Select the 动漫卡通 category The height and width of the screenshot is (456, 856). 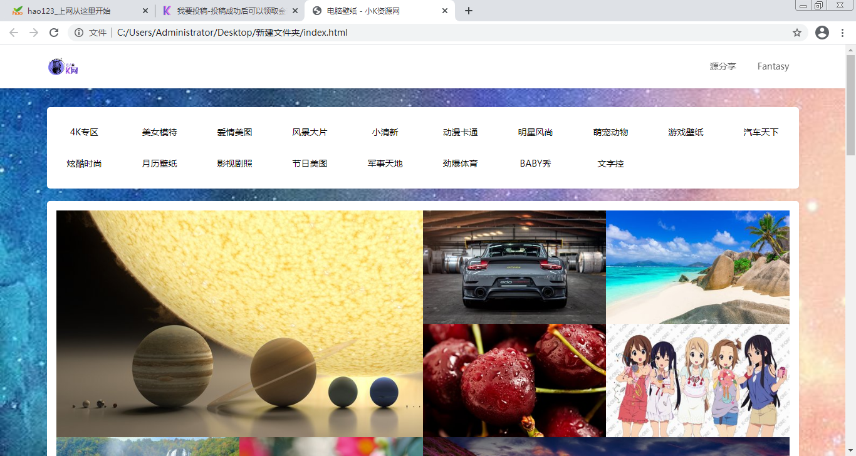click(x=460, y=132)
